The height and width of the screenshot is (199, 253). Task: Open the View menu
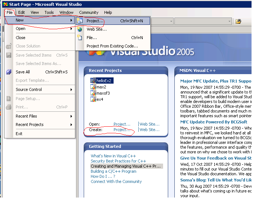pos(35,12)
